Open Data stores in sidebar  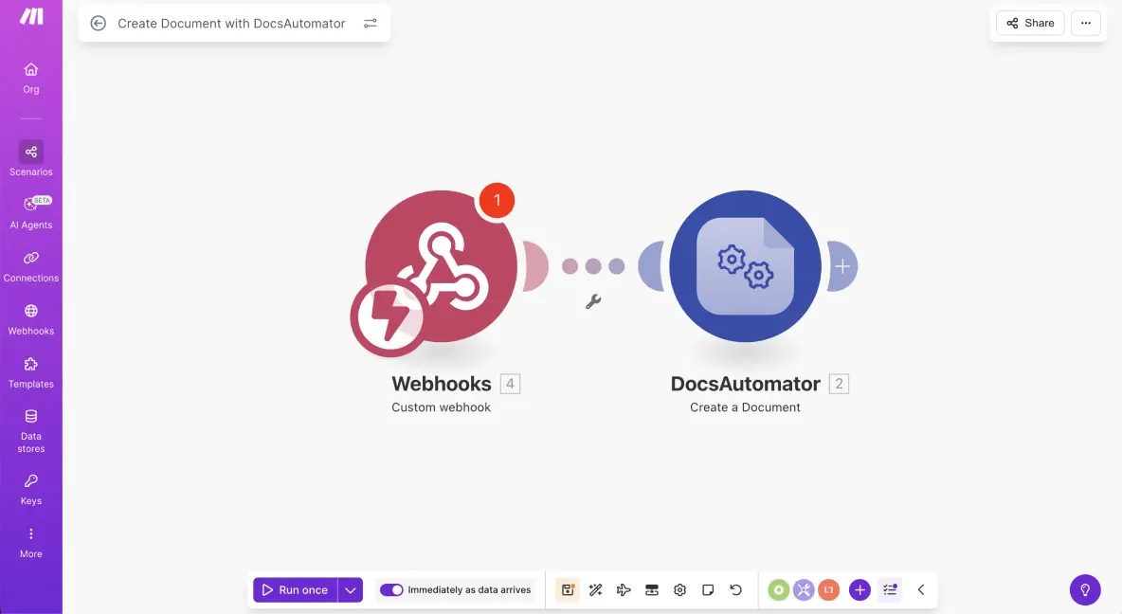coord(31,430)
